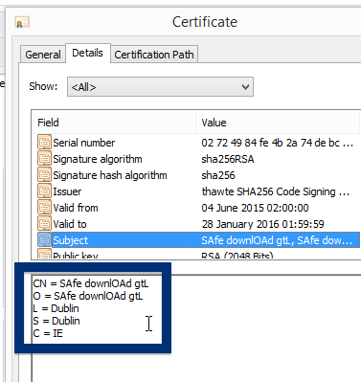Select the Serial number field

(x=83, y=143)
